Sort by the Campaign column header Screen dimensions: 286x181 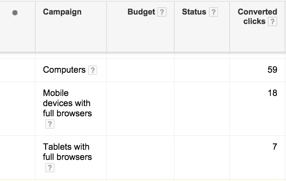62,12
